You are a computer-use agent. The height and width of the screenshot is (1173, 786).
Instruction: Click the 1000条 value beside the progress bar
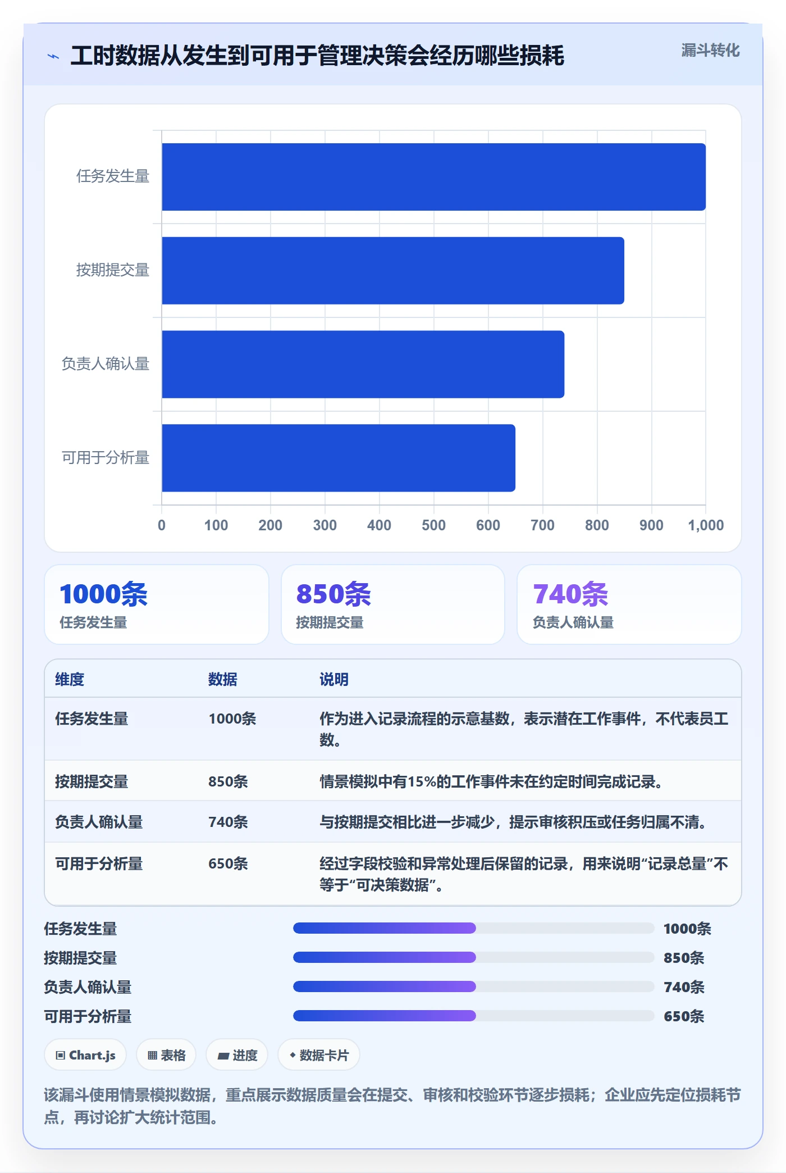[687, 928]
